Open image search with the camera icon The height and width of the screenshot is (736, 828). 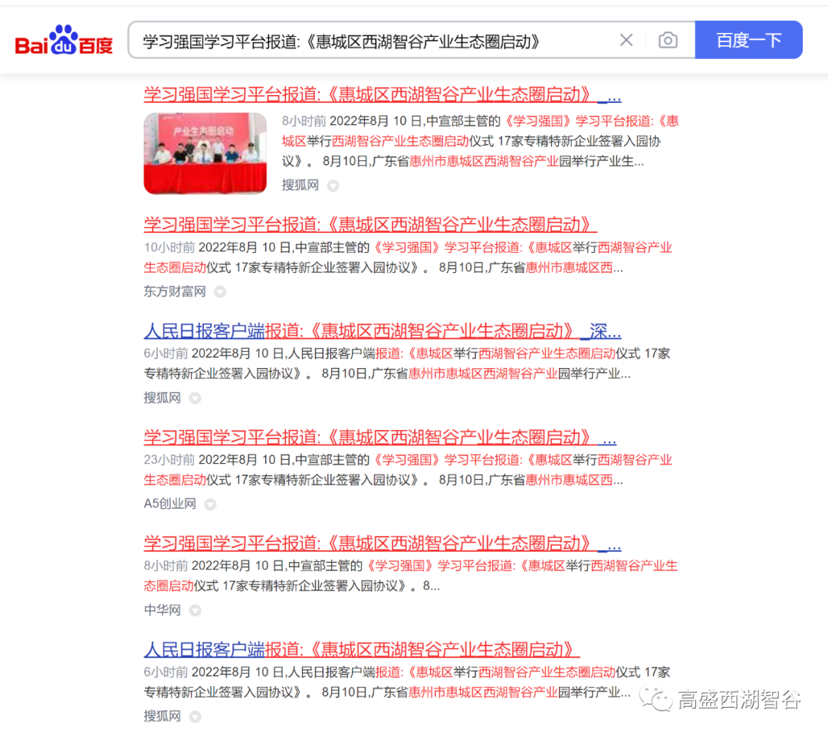(668, 39)
